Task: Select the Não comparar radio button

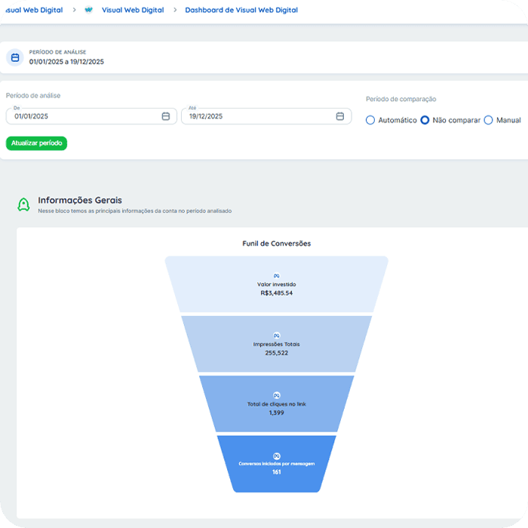Action: click(425, 120)
